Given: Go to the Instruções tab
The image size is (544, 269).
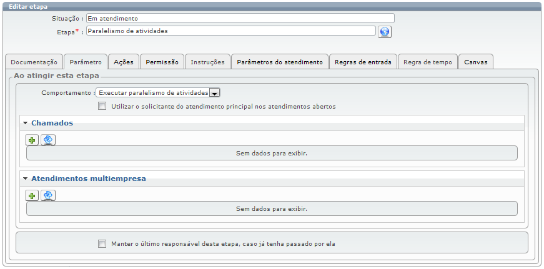Looking at the screenshot, I should tap(207, 62).
